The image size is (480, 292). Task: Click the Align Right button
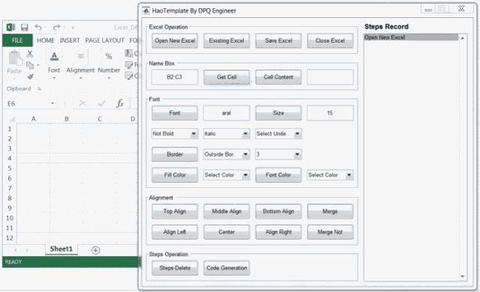click(x=278, y=232)
